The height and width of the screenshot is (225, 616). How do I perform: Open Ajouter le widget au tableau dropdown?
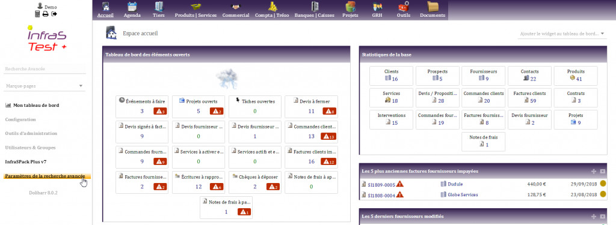(x=562, y=34)
